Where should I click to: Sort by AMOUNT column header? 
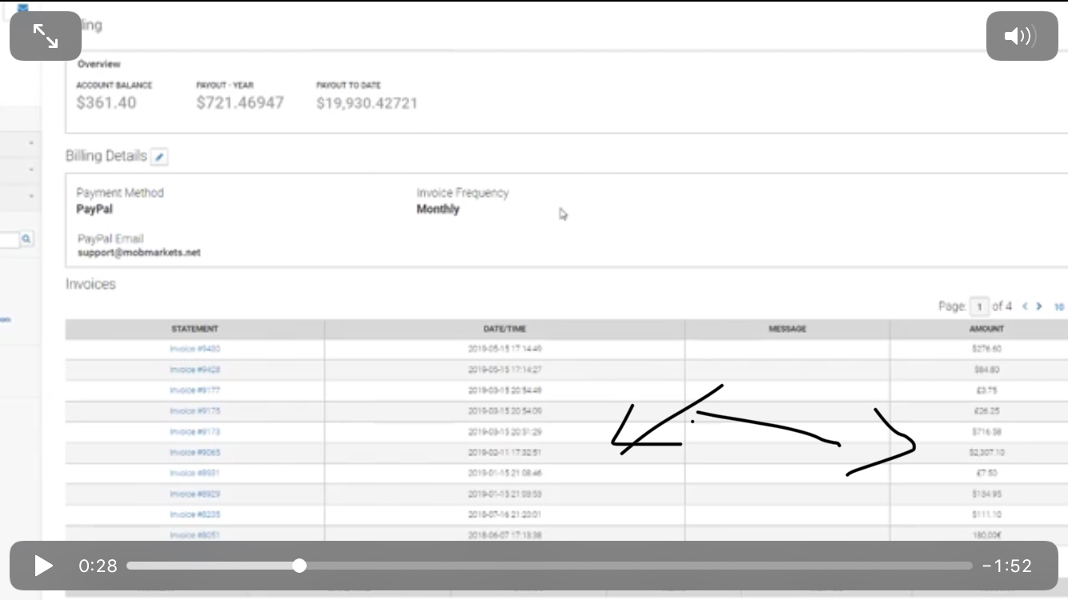click(986, 329)
